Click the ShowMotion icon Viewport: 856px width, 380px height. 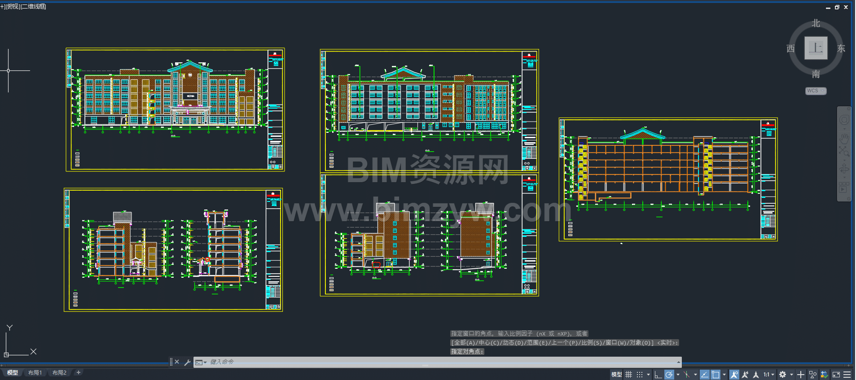[844, 187]
